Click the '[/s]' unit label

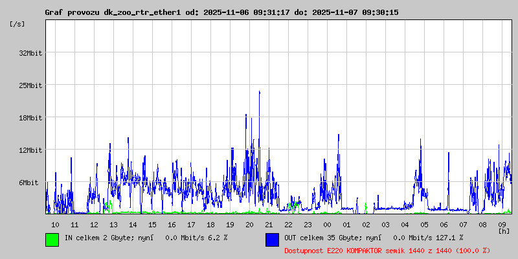[x=17, y=24]
